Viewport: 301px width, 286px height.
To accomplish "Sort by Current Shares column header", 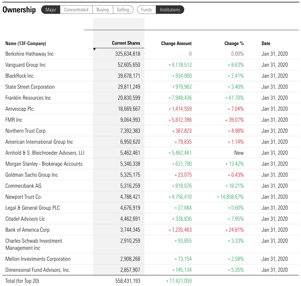I will tap(126, 43).
